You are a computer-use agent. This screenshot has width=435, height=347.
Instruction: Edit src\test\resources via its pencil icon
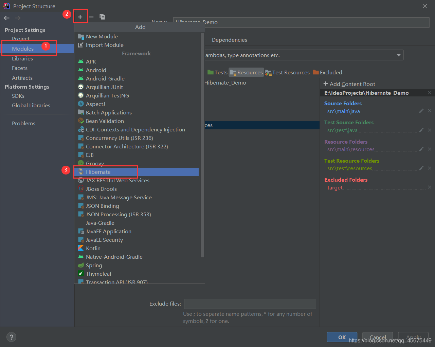[421, 168]
